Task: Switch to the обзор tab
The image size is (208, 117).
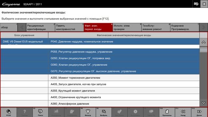Action: click(9, 27)
